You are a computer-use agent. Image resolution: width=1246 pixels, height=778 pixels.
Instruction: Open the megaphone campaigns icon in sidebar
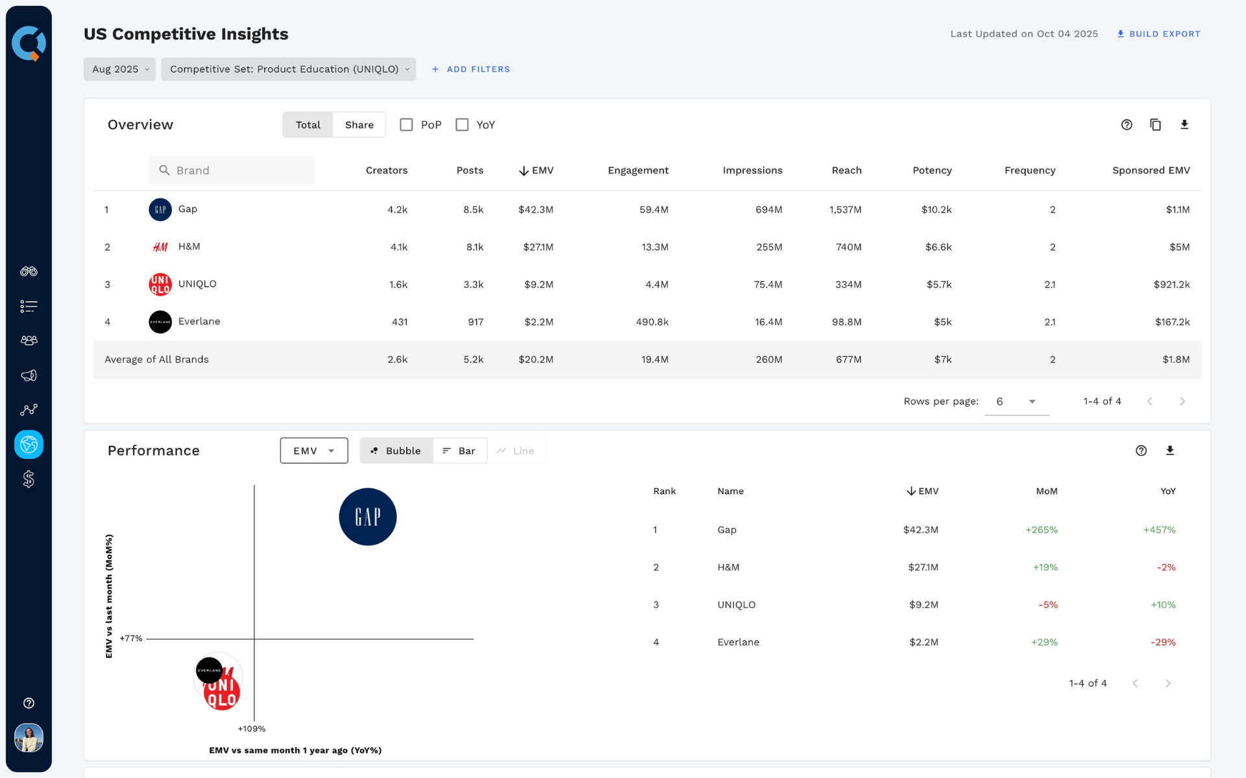click(29, 375)
